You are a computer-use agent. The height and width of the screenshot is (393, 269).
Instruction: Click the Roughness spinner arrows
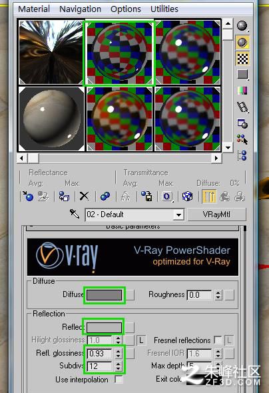(218, 295)
